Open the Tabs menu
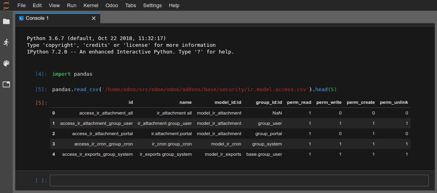 (131, 6)
